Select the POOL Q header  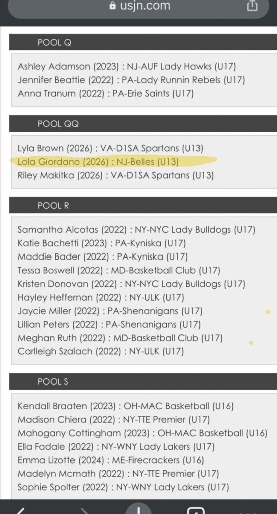click(143, 42)
